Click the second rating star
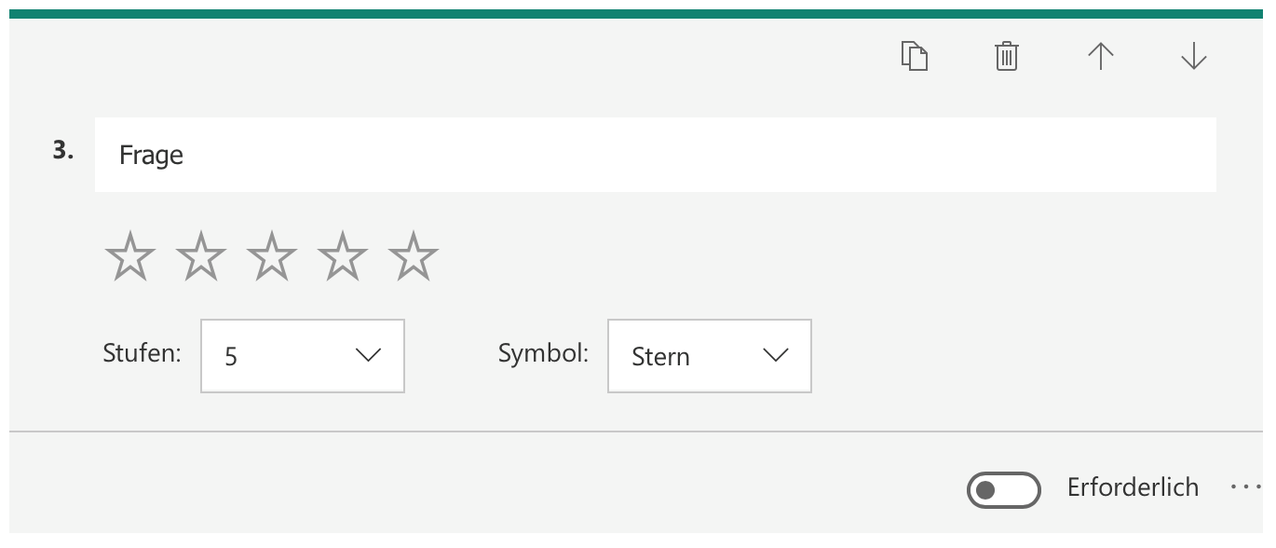 (x=201, y=257)
